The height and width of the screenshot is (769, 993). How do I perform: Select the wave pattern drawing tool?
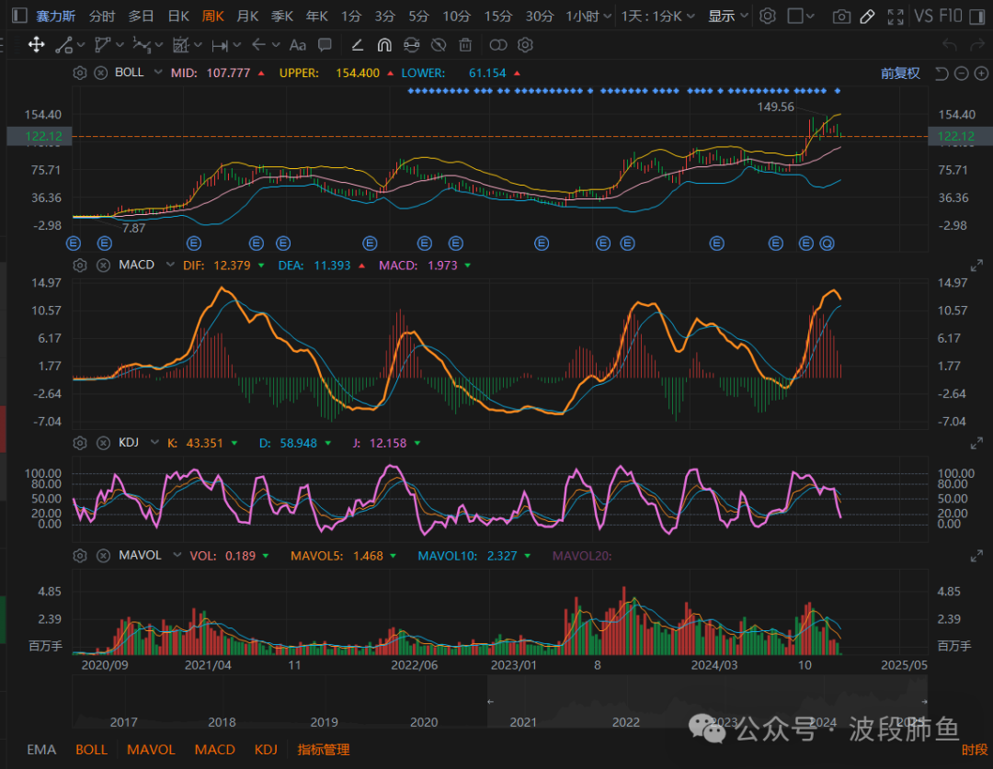coord(142,45)
